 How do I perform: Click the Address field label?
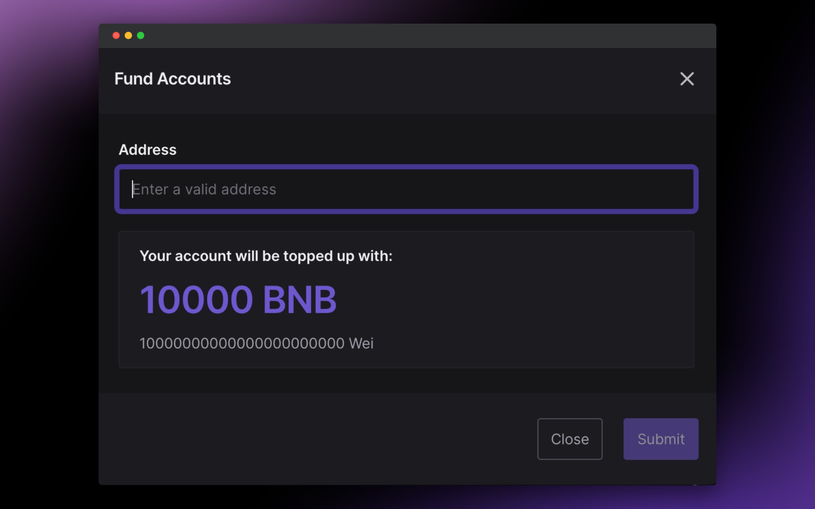[x=148, y=149]
